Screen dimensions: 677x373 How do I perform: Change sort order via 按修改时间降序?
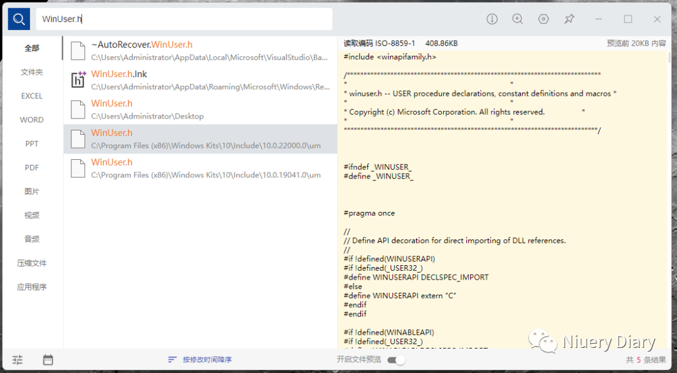point(207,359)
